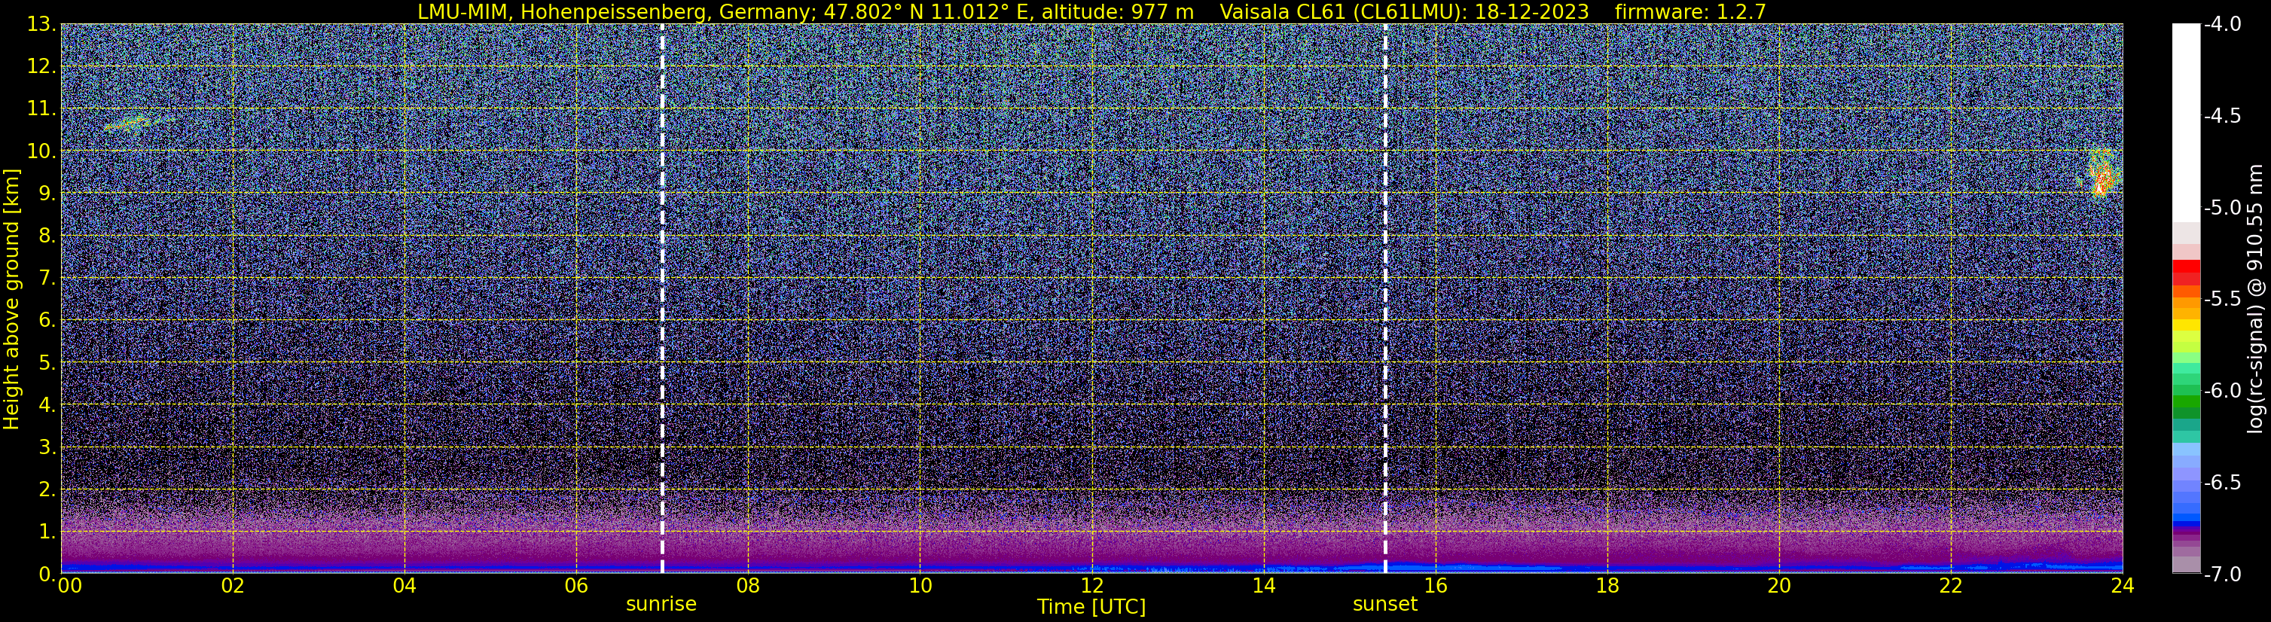Click the white top section of the colorbar
The height and width of the screenshot is (622, 2271).
pyautogui.click(x=2187, y=123)
